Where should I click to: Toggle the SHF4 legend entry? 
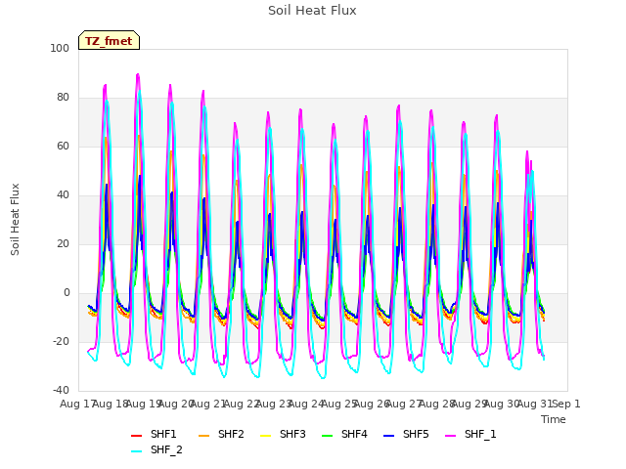point(344,434)
